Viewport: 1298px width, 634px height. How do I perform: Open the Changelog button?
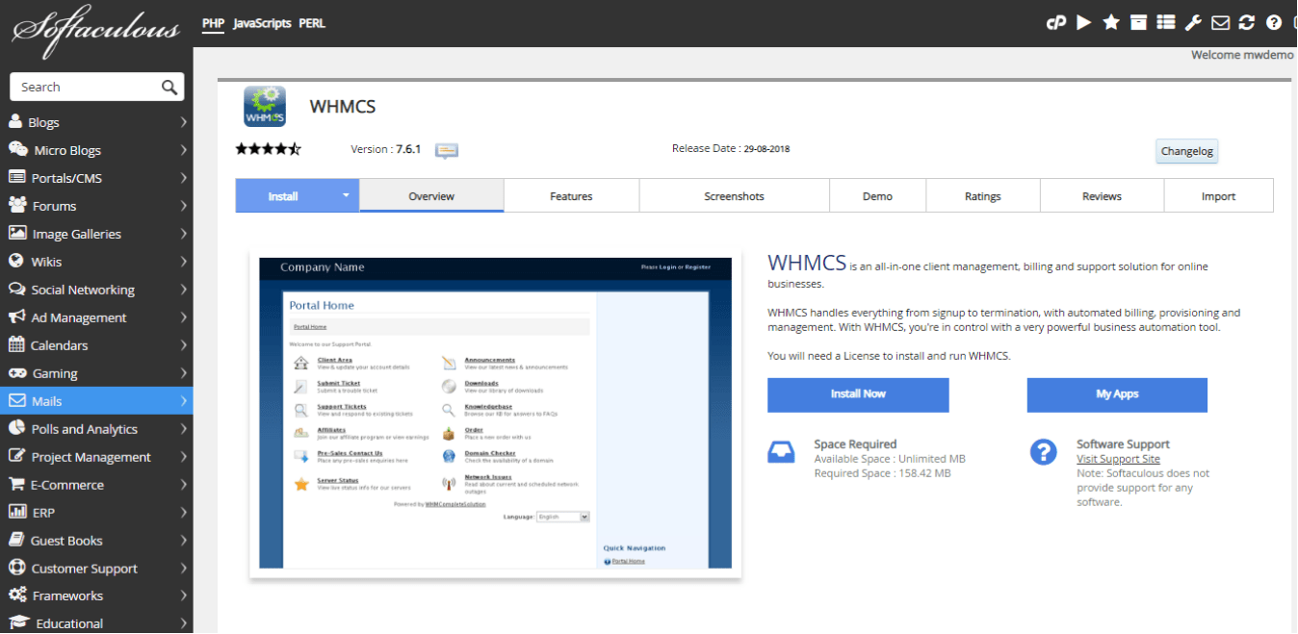pos(1187,151)
